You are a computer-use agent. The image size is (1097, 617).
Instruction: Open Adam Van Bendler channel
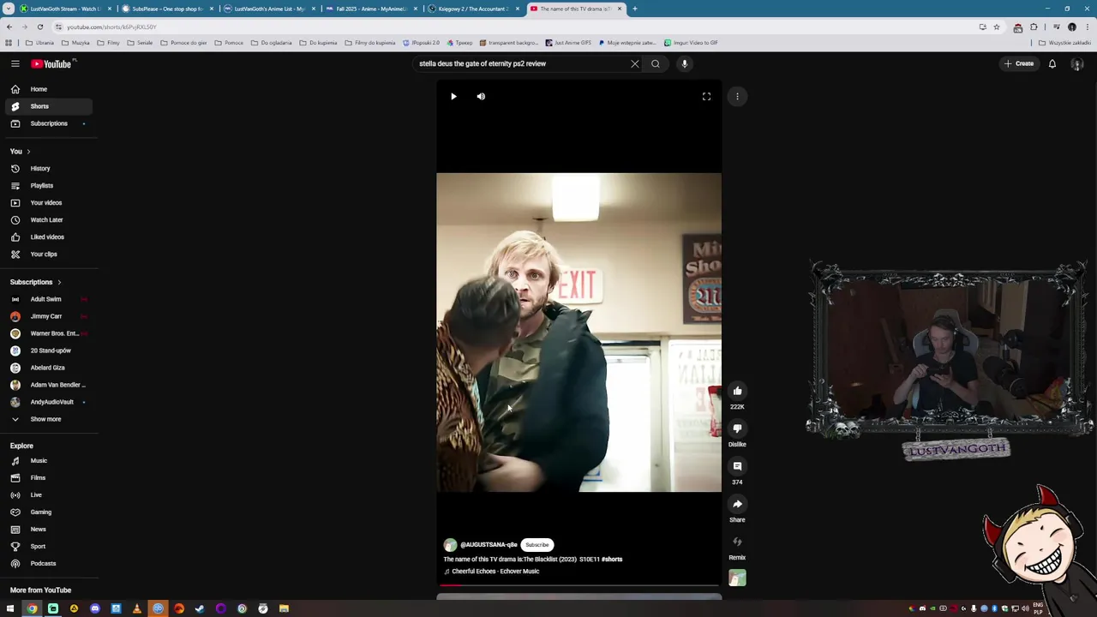tap(48, 385)
